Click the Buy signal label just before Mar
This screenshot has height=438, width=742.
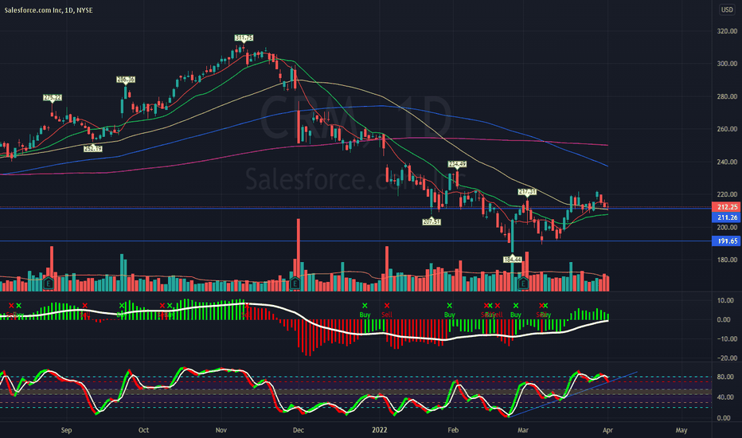516,315
